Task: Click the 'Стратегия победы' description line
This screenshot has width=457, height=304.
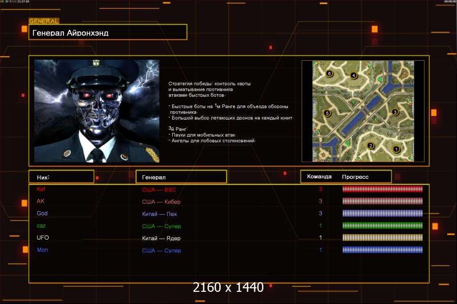Action: (210, 84)
